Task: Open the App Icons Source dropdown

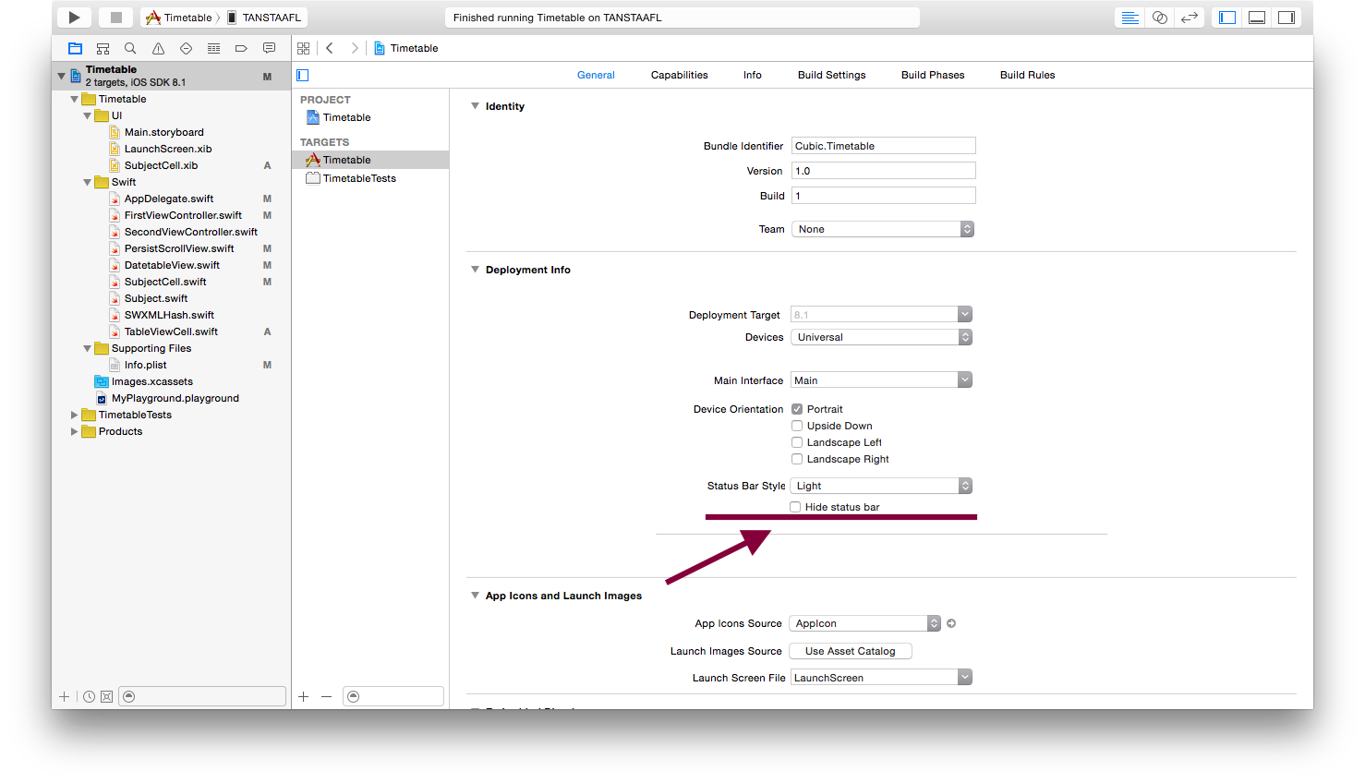Action: 864,623
